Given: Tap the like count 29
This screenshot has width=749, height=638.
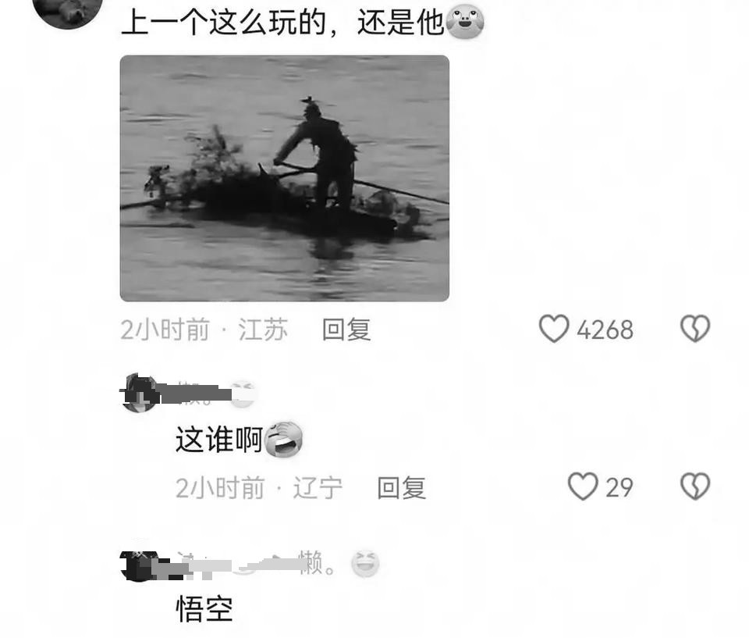Looking at the screenshot, I should click(x=619, y=488).
